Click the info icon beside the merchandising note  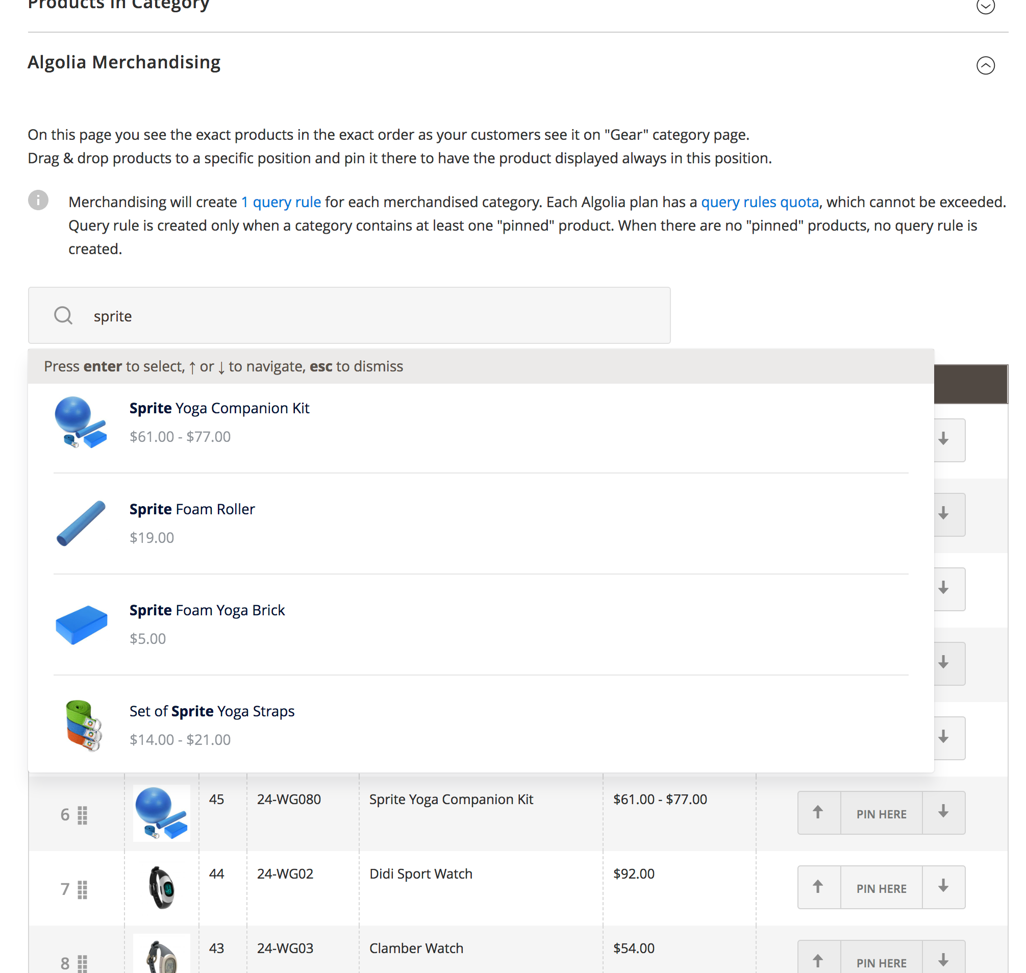click(39, 201)
